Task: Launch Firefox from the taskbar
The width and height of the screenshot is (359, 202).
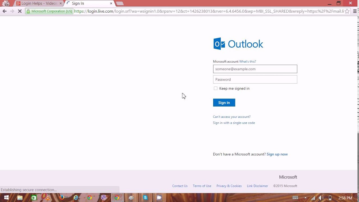Action: (62, 198)
